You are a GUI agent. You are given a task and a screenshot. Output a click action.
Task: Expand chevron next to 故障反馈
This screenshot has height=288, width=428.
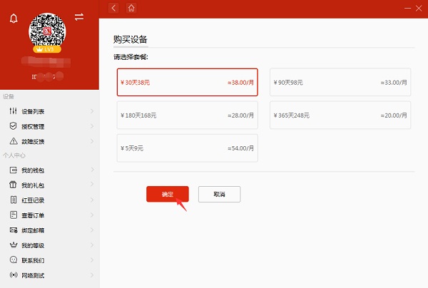[92, 141]
